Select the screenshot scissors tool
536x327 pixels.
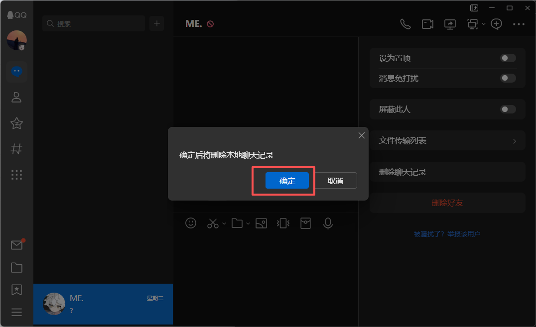(x=212, y=223)
